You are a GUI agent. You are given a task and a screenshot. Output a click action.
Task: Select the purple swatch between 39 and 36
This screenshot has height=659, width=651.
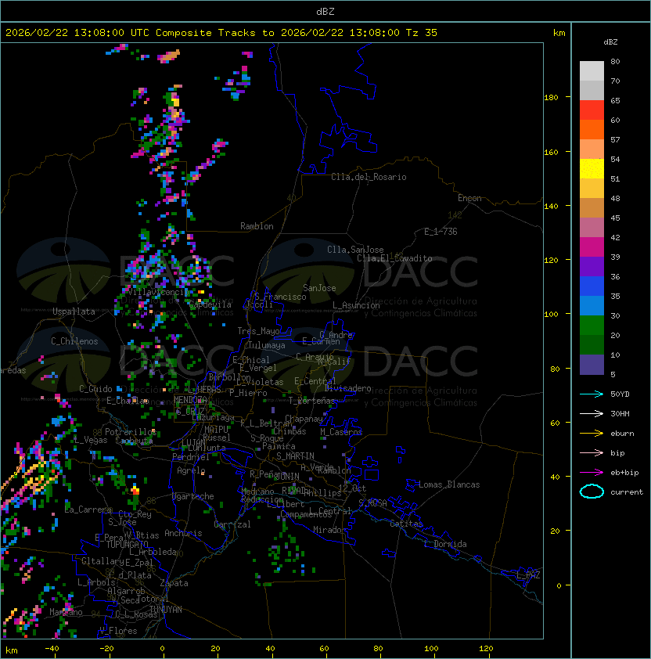[592, 266]
